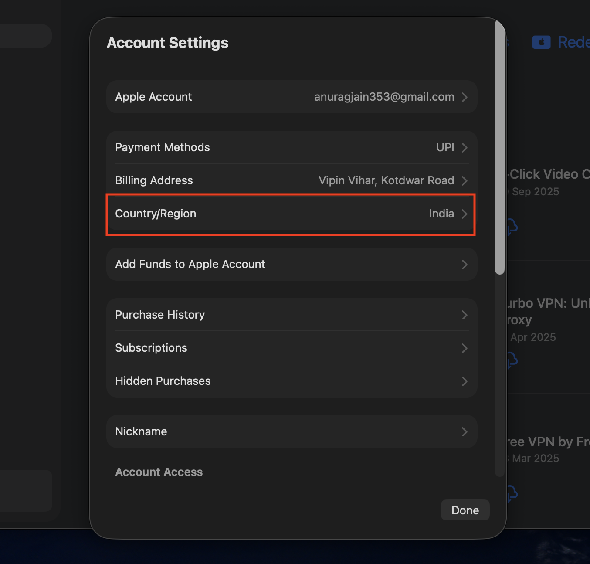Click chevron on Hidden Purchases row
590x564 pixels.
click(465, 381)
